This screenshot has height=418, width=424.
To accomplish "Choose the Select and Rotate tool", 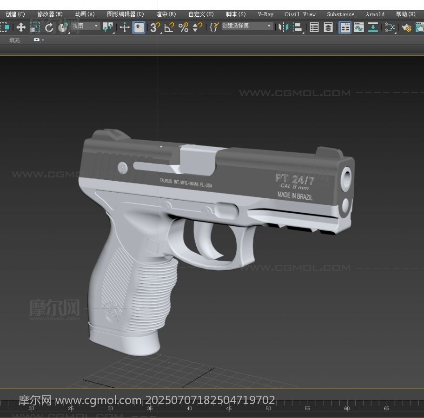I will click(49, 27).
